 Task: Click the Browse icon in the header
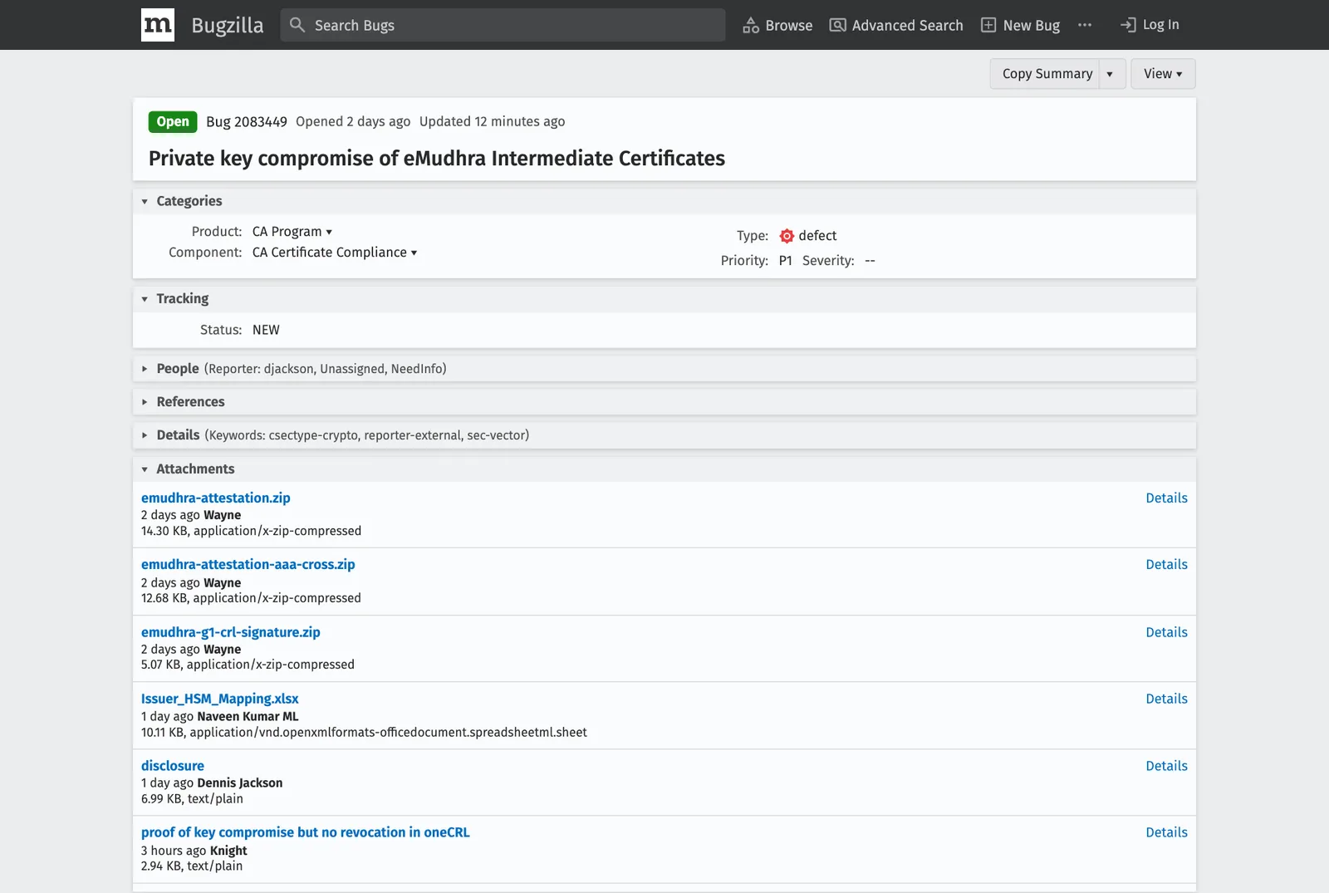coord(751,25)
